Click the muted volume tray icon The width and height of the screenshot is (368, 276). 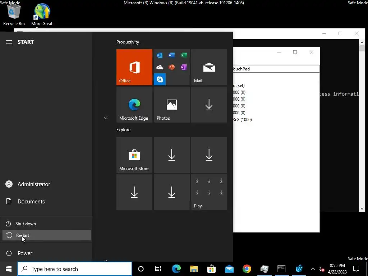[x=322, y=269]
